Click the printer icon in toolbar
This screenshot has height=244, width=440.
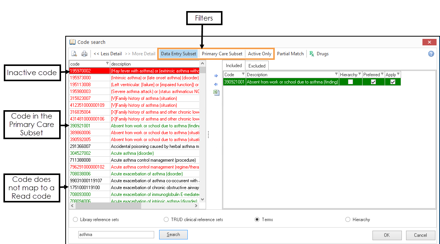[84, 54]
